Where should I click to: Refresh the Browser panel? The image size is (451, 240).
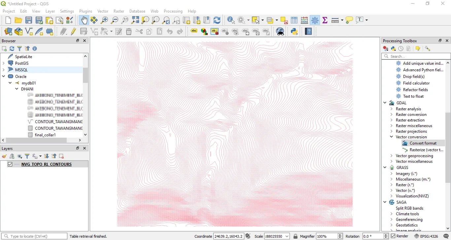12,49
